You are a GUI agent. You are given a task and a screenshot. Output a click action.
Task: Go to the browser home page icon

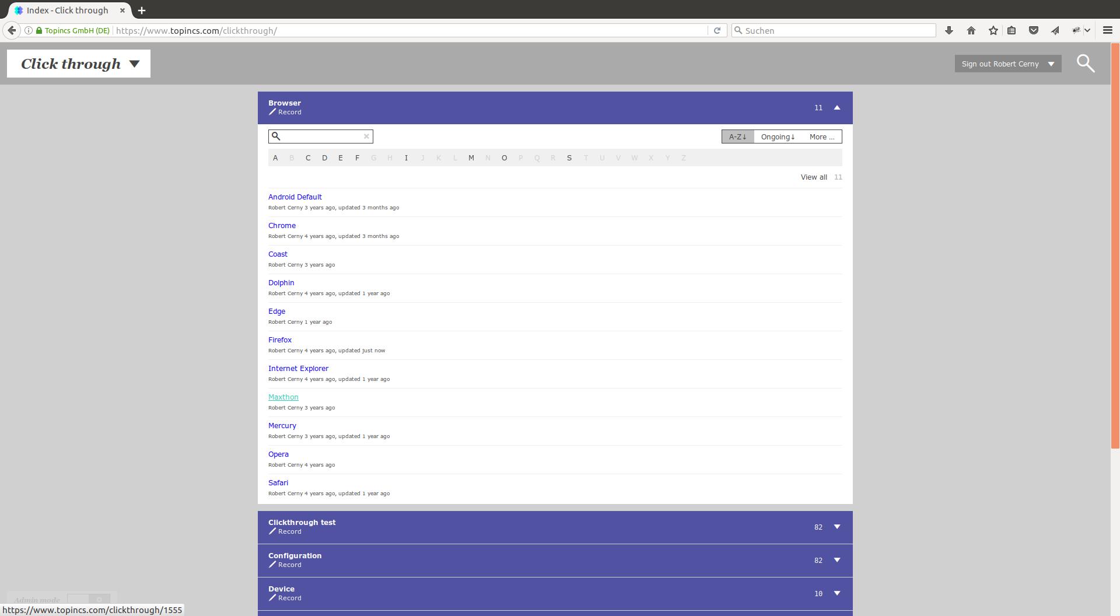pos(971,30)
